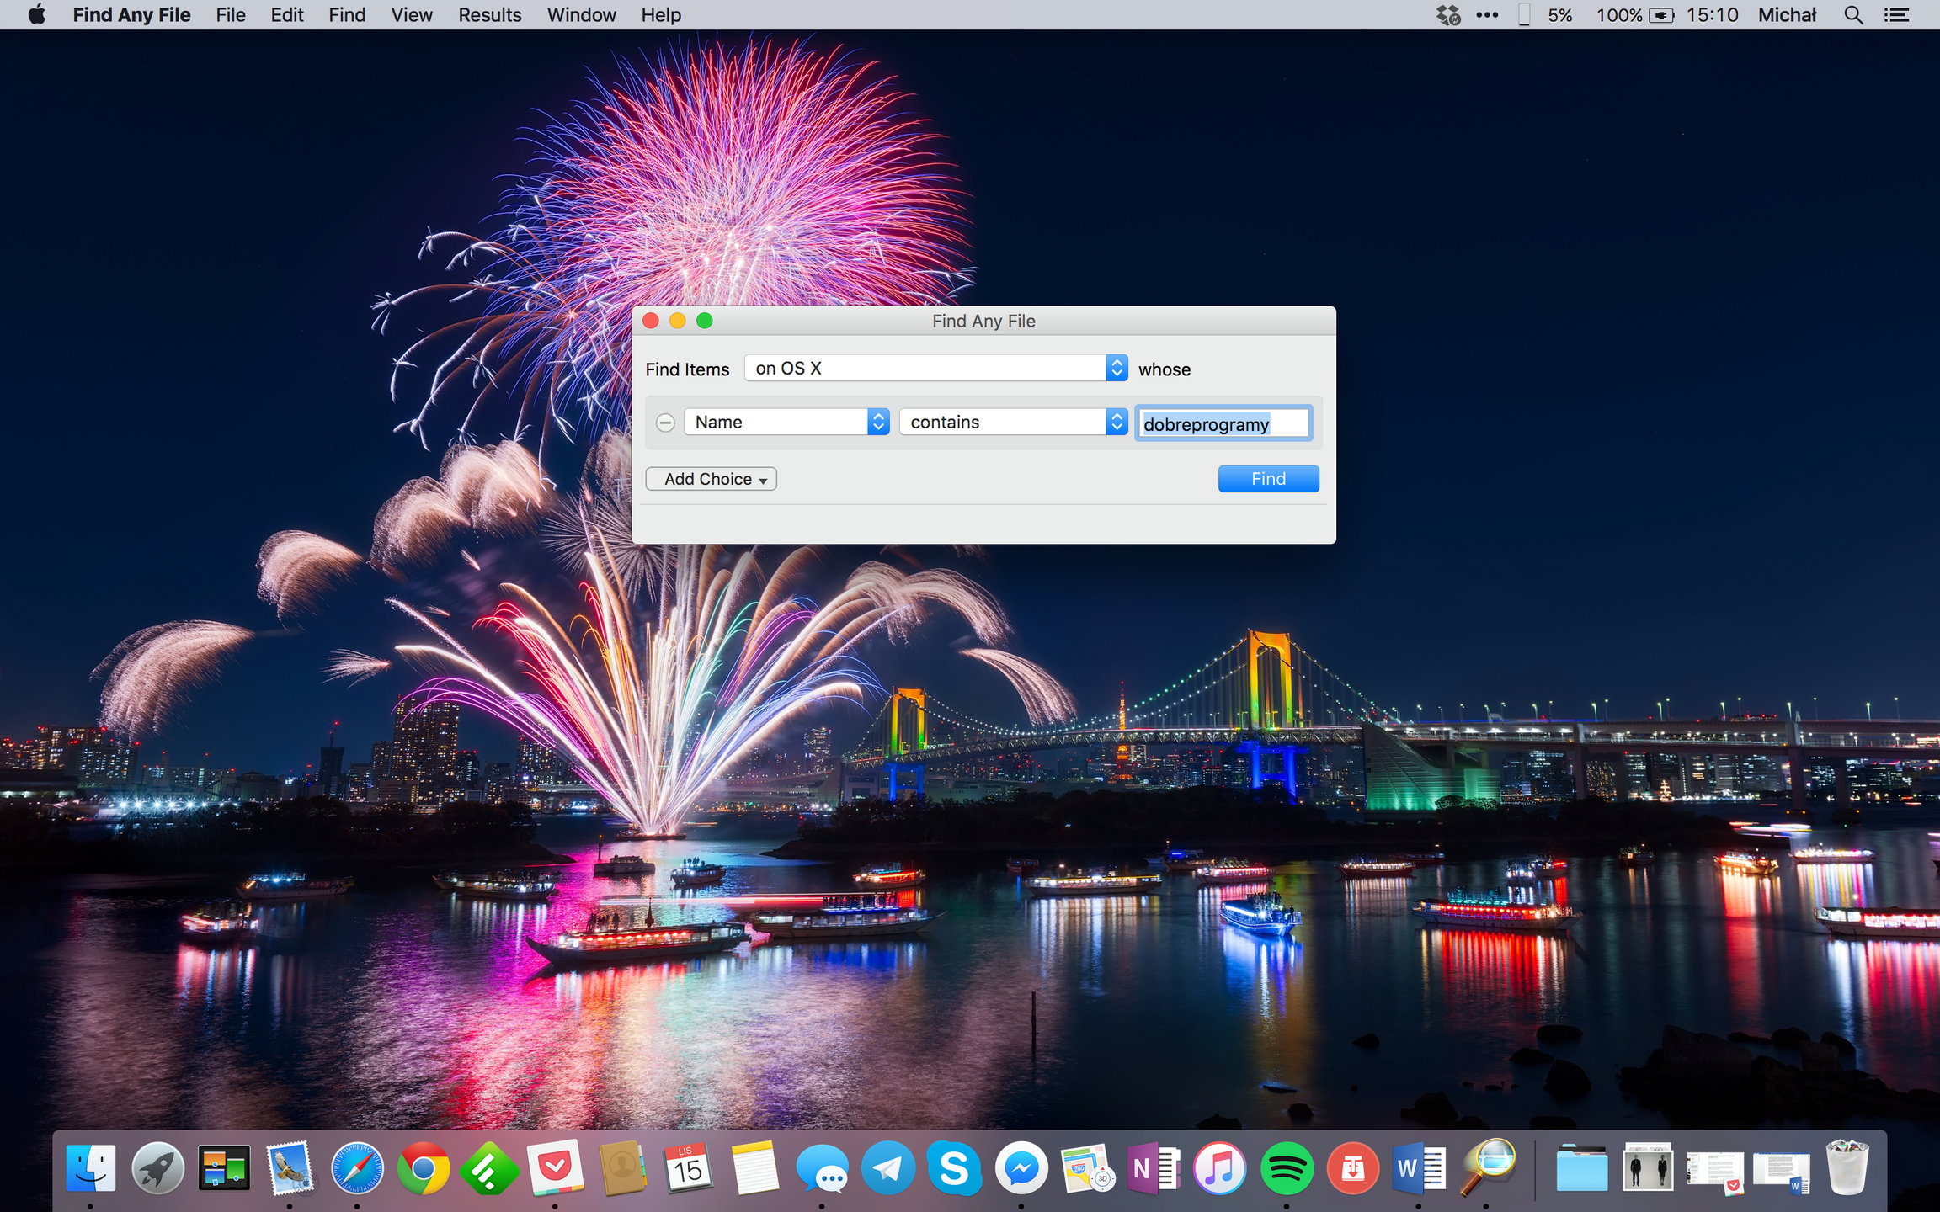The width and height of the screenshot is (1940, 1212).
Task: Open Telegram from the Dock
Action: point(888,1168)
